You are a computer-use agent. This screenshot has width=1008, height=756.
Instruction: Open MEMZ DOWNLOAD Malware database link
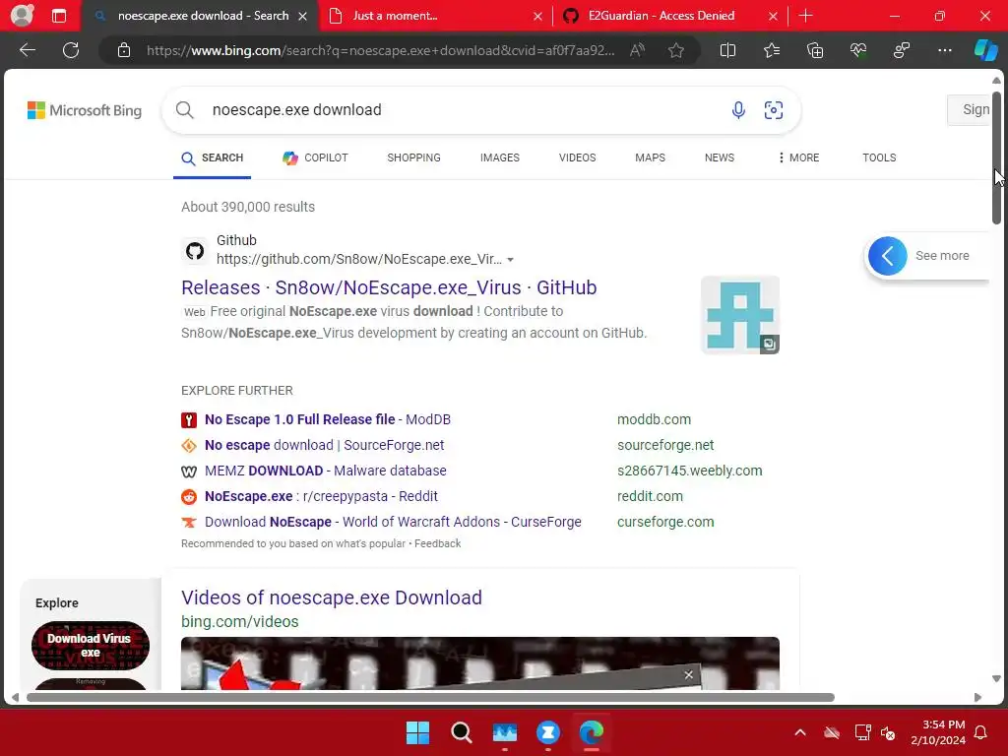click(325, 471)
